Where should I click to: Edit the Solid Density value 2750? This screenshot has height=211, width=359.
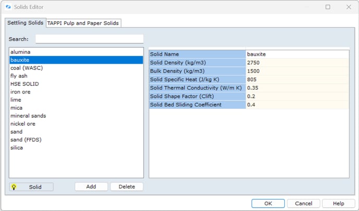coord(296,63)
